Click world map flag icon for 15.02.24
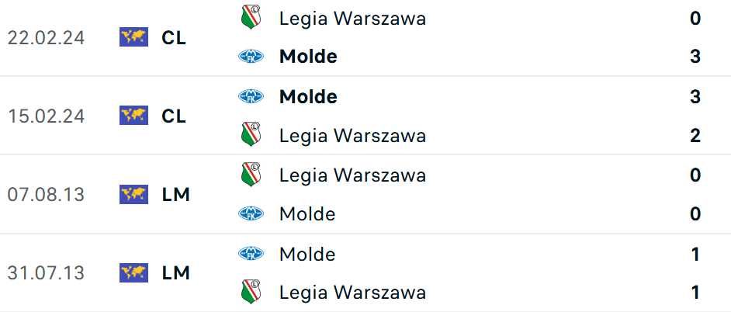The image size is (731, 312). point(133,116)
